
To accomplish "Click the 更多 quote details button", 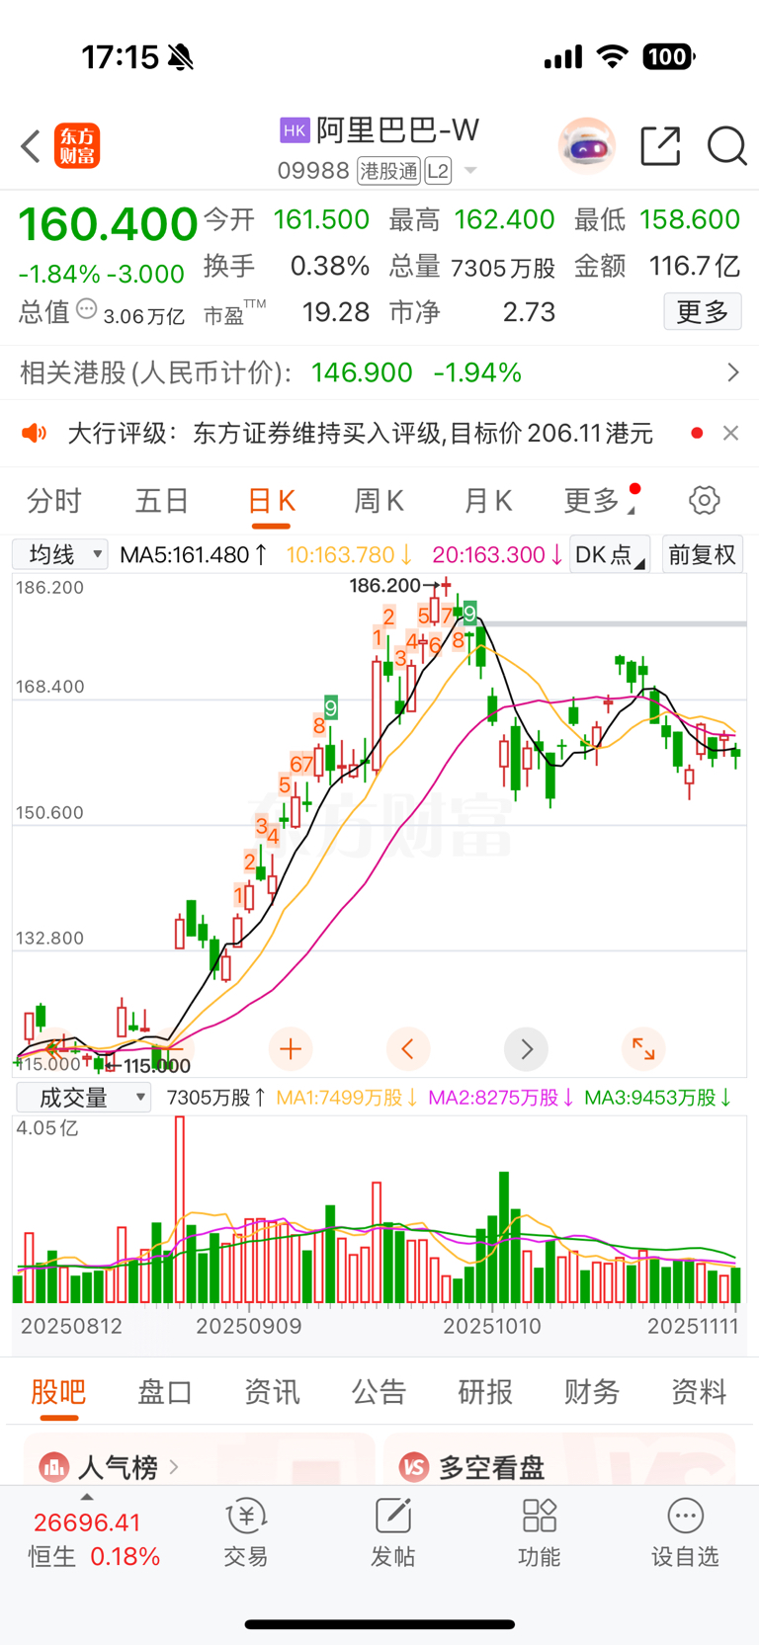I will pyautogui.click(x=703, y=312).
